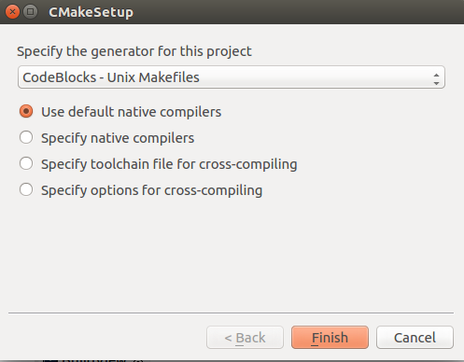This screenshot has height=362, width=464.
Task: Click 'Specify the generator for this project' heading
Action: point(134,51)
